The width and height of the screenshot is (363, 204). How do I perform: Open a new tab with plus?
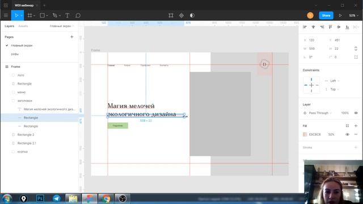point(44,5)
